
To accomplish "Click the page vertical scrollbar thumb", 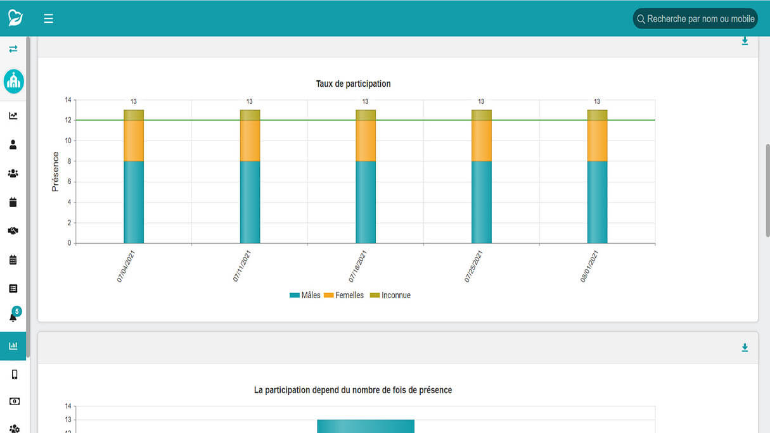I will 767,190.
